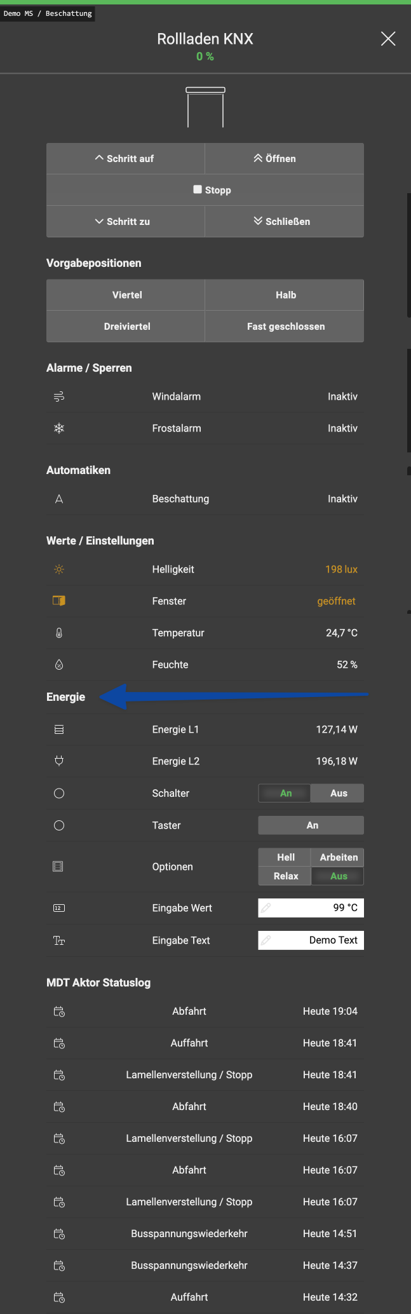Image resolution: width=411 pixels, height=1314 pixels.
Task: Click the Feuchte humidity drop icon
Action: [x=59, y=665]
